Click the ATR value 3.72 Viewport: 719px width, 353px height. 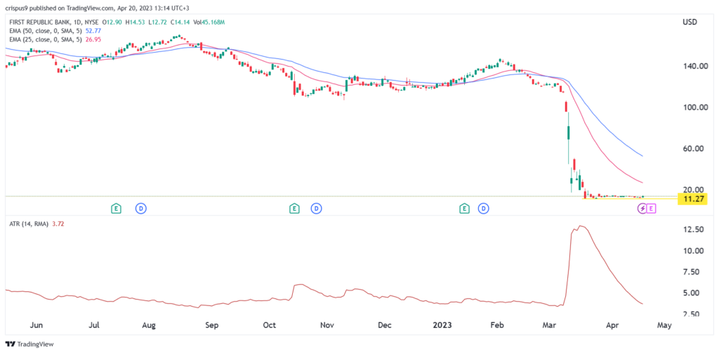pyautogui.click(x=57, y=225)
